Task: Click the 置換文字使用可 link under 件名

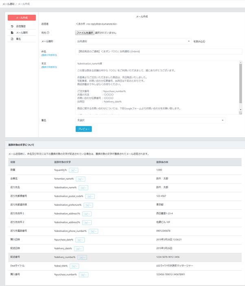Action: coord(49,55)
